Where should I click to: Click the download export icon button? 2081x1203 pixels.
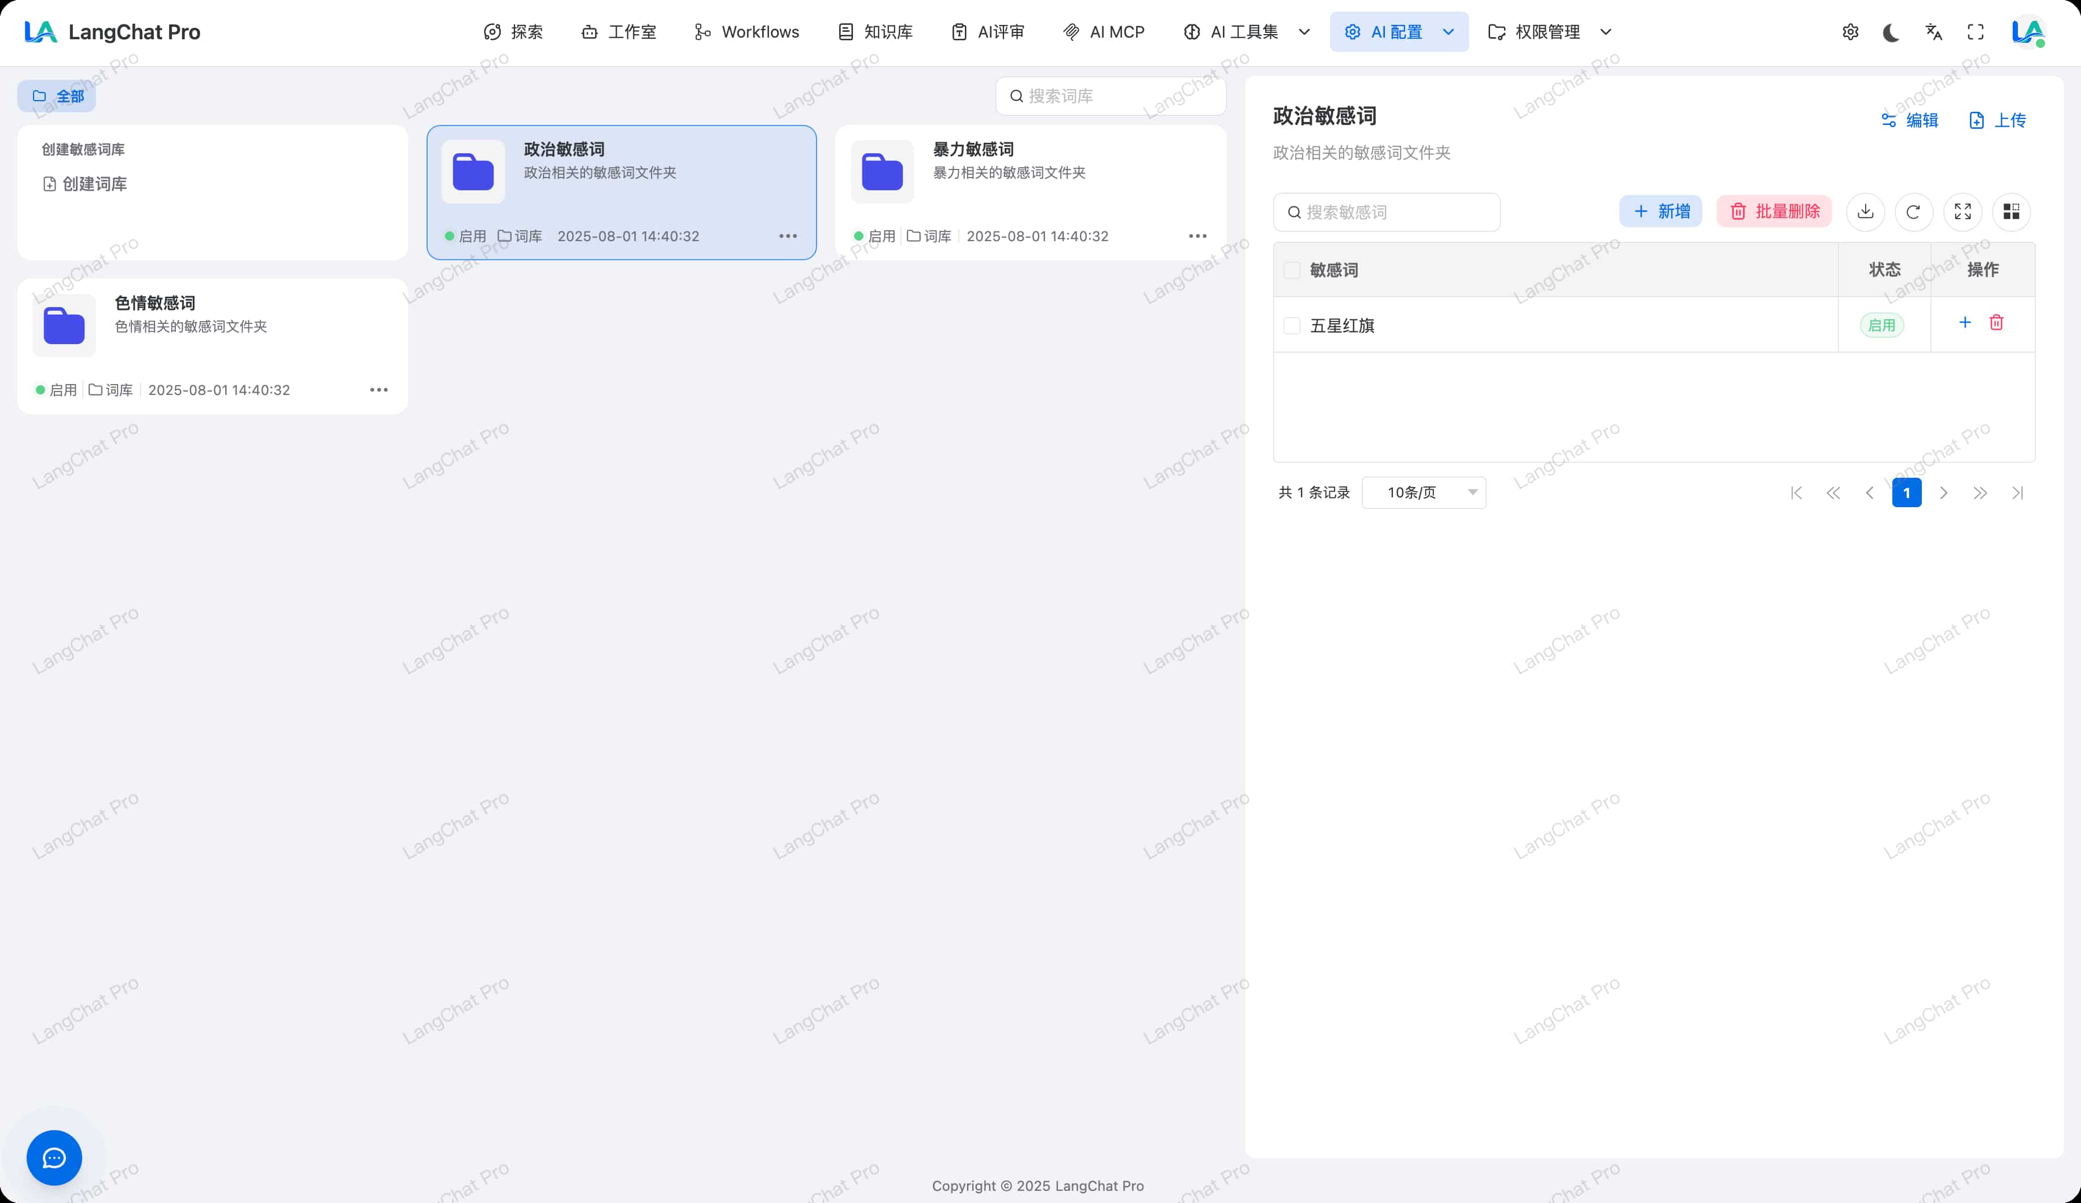(x=1865, y=212)
